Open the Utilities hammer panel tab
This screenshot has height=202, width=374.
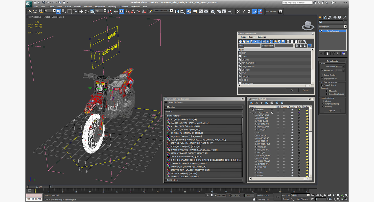344,17
